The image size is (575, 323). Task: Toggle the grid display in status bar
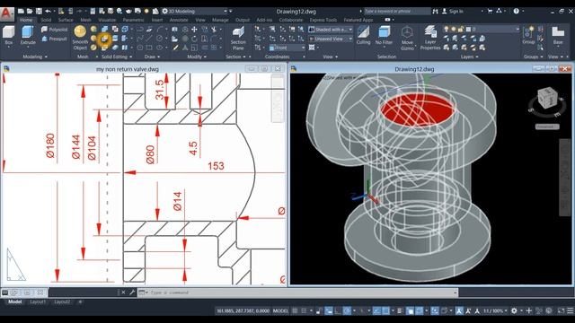click(x=295, y=311)
